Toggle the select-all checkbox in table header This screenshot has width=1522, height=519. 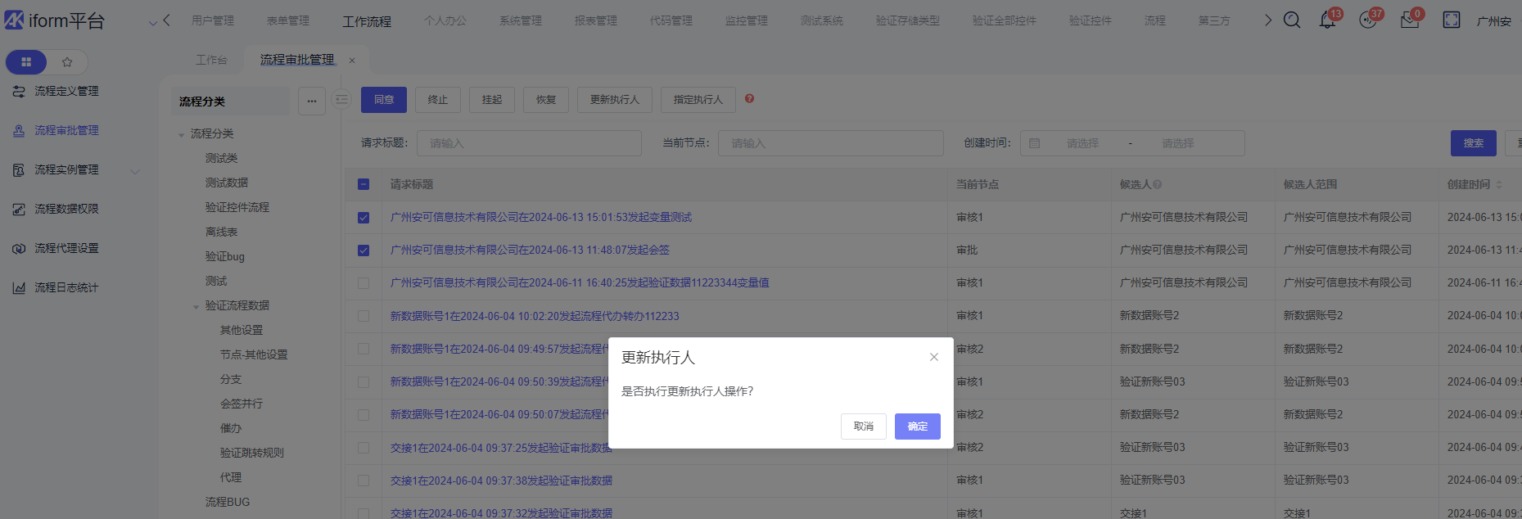coord(364,185)
